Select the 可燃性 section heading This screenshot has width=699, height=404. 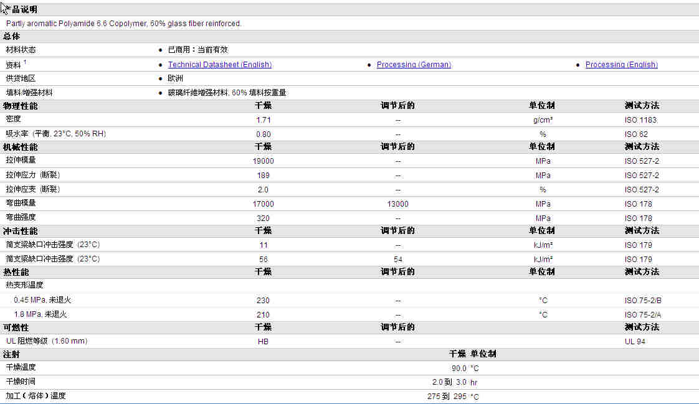[16, 327]
